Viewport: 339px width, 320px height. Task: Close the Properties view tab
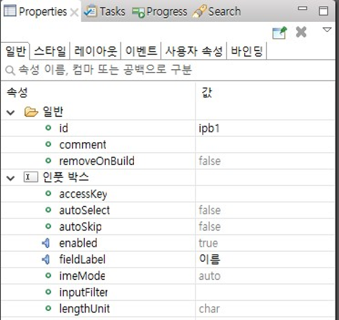74,12
